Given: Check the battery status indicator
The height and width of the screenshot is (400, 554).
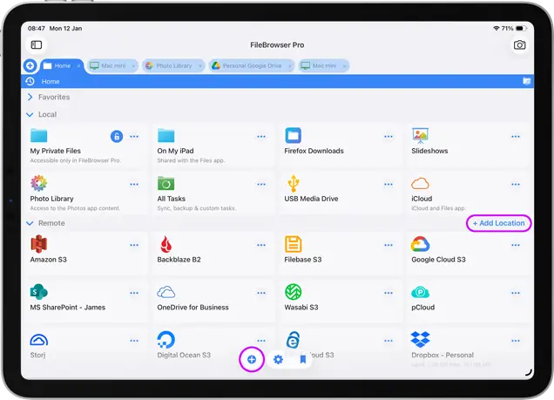Looking at the screenshot, I should click(x=520, y=28).
